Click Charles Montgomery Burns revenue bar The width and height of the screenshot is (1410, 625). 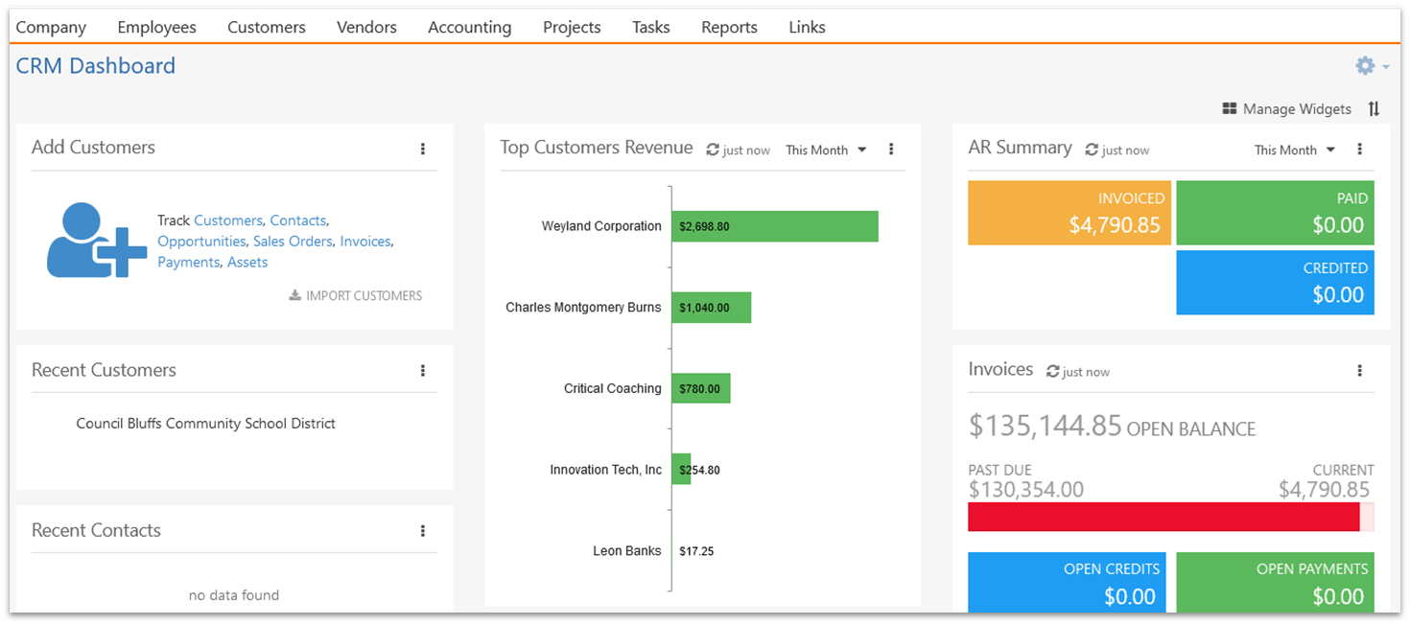712,308
